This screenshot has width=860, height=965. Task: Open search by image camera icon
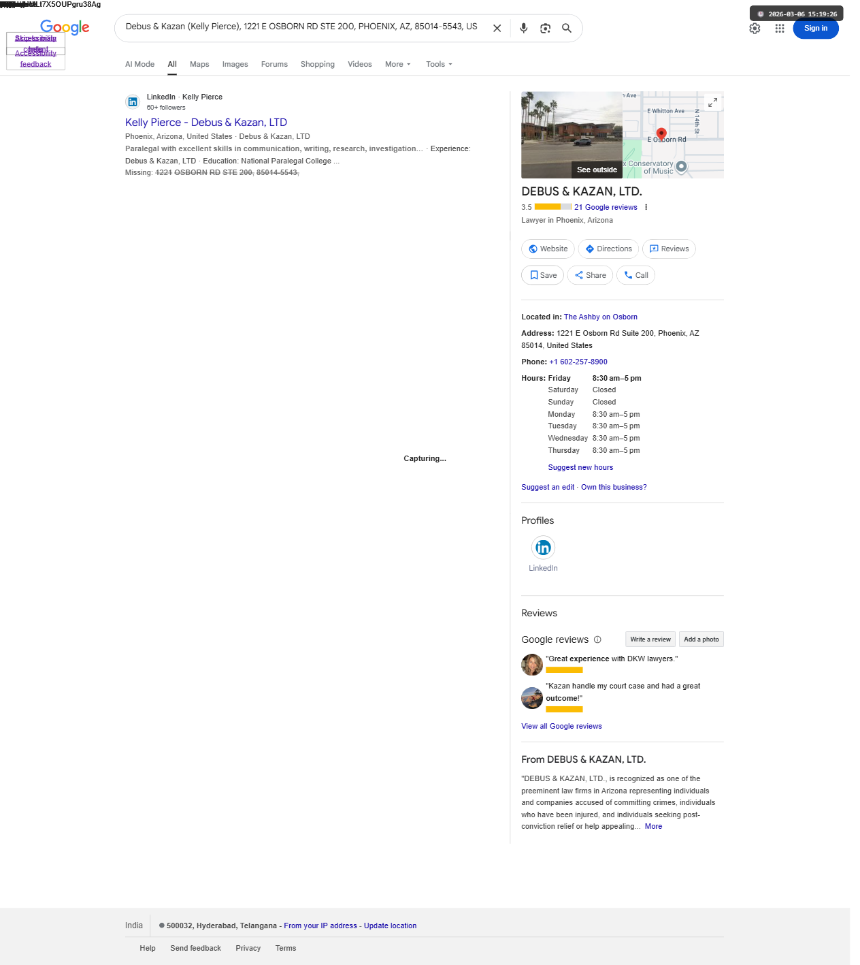point(545,28)
